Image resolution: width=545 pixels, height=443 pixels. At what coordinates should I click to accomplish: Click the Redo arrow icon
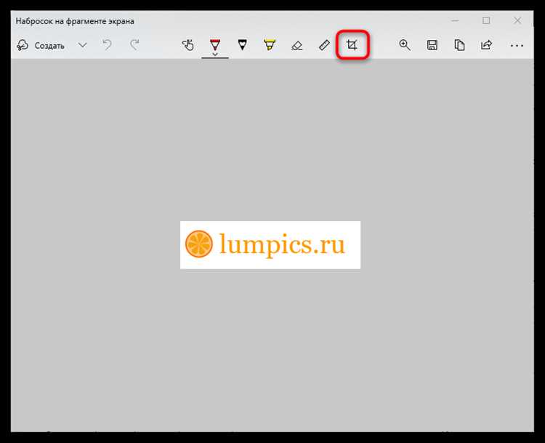pyautogui.click(x=134, y=45)
